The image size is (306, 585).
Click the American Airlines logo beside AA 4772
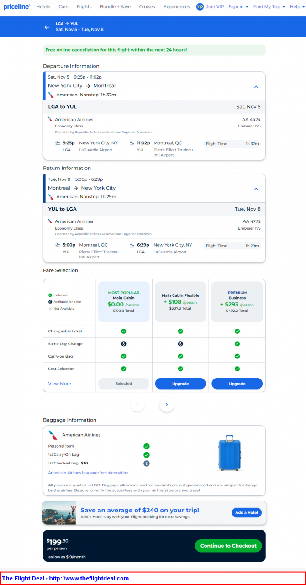pyautogui.click(x=50, y=221)
